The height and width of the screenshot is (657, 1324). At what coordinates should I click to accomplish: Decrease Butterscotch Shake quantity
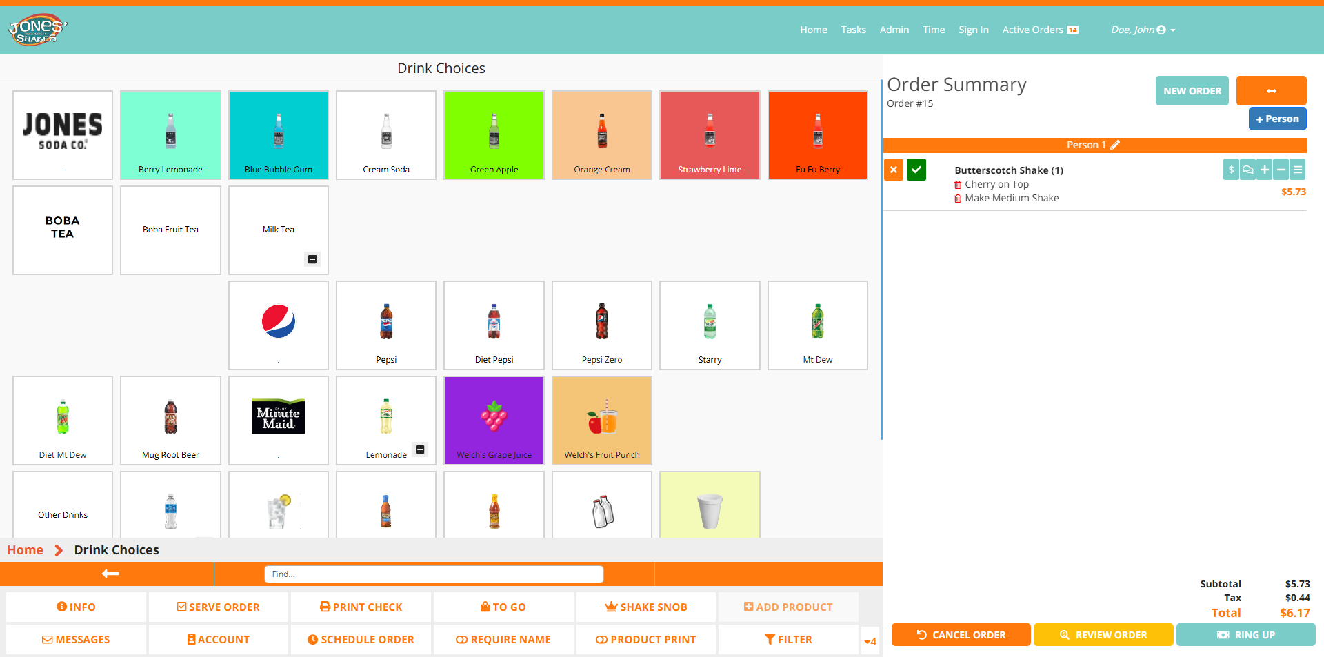click(x=1281, y=170)
